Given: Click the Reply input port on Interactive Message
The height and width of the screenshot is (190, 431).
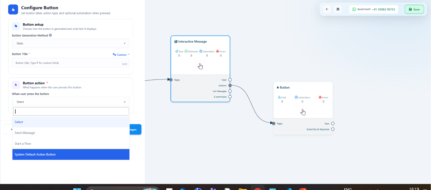Looking at the screenshot, I should click(x=171, y=80).
